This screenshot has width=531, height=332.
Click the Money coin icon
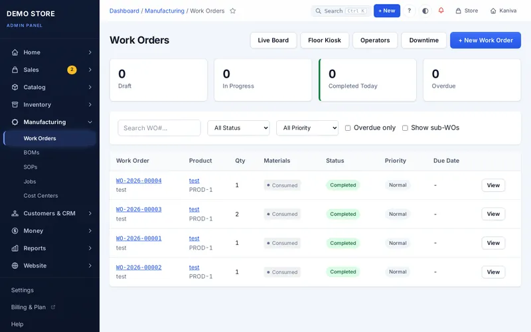[x=15, y=230]
